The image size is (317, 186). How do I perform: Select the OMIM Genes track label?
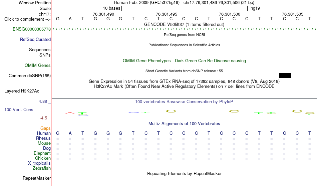[38, 66]
